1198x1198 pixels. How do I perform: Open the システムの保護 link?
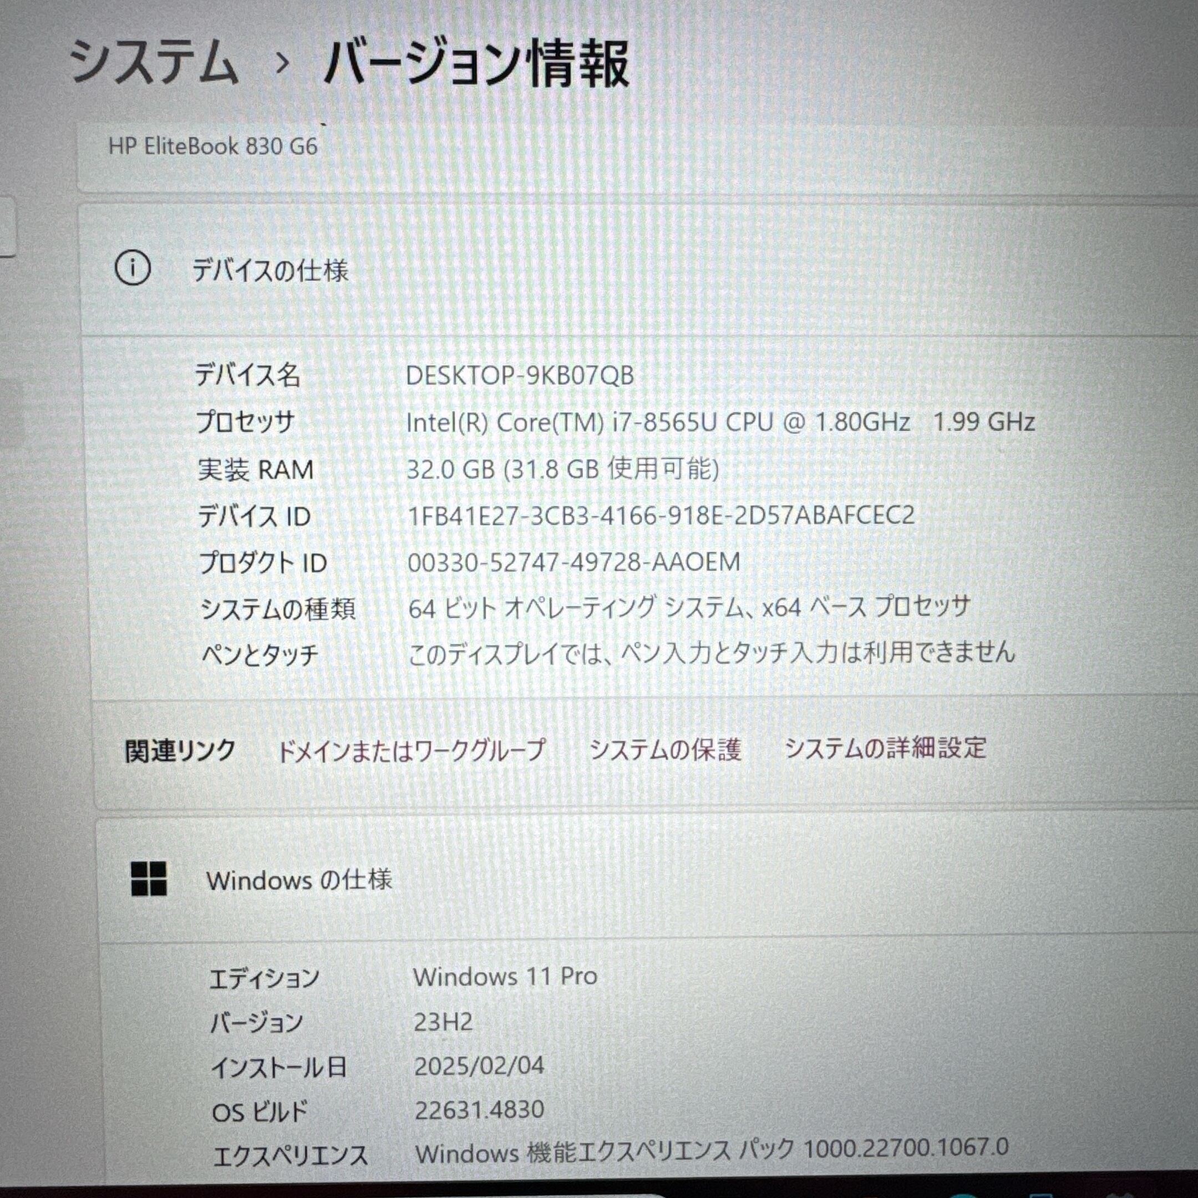click(x=665, y=749)
